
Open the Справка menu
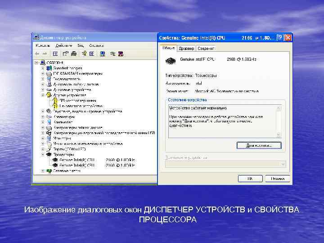pyautogui.click(x=96, y=45)
